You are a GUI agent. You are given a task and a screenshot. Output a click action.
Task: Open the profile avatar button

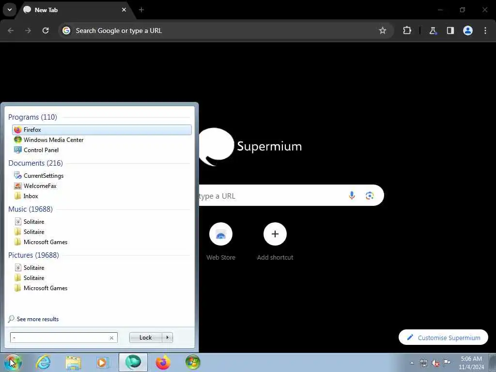468,31
